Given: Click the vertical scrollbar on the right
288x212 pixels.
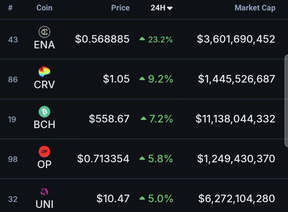Looking at the screenshot, I should [286, 101].
